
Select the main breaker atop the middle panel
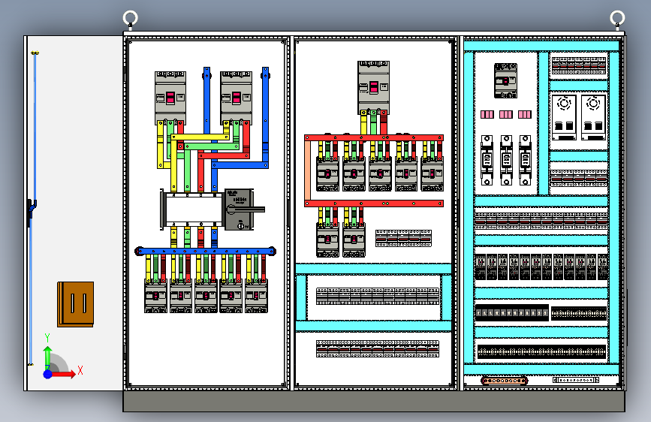pyautogui.click(x=374, y=88)
